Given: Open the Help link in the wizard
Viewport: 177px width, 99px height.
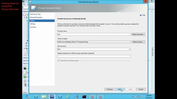Looking at the screenshot, I should point(144,15).
